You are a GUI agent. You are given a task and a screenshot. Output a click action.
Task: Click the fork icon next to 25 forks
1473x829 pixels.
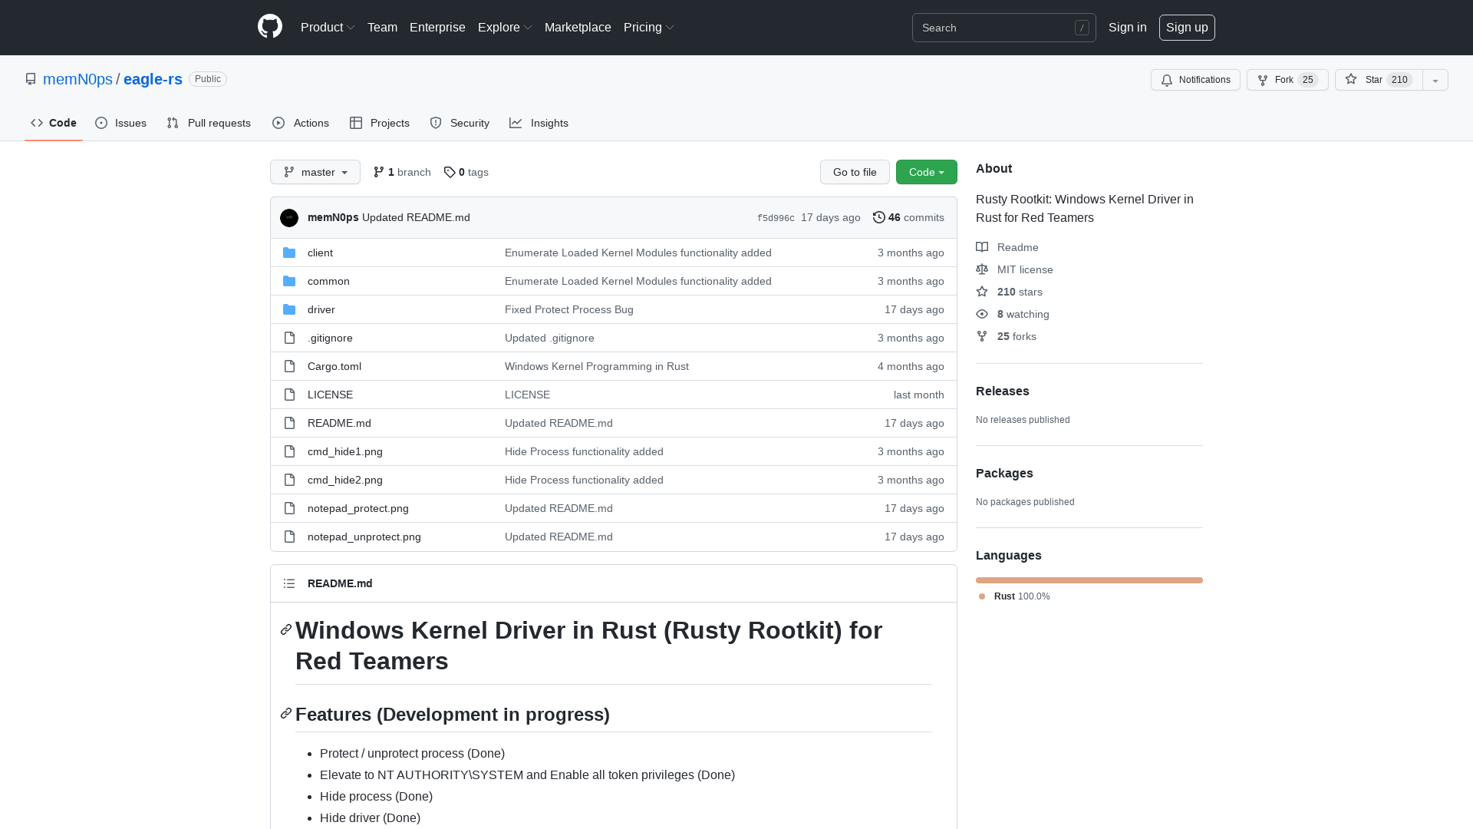pos(982,336)
